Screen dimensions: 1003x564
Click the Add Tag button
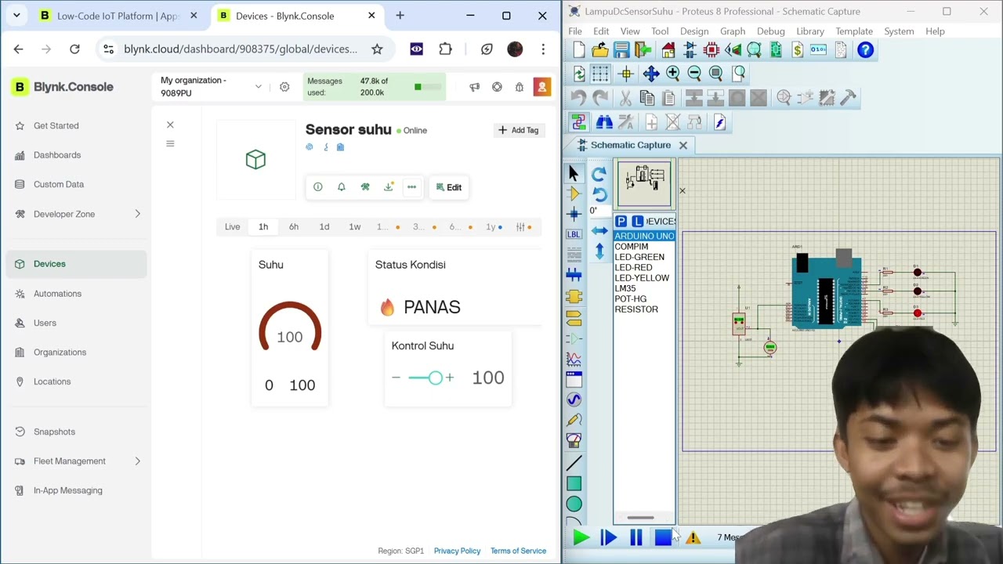519,130
